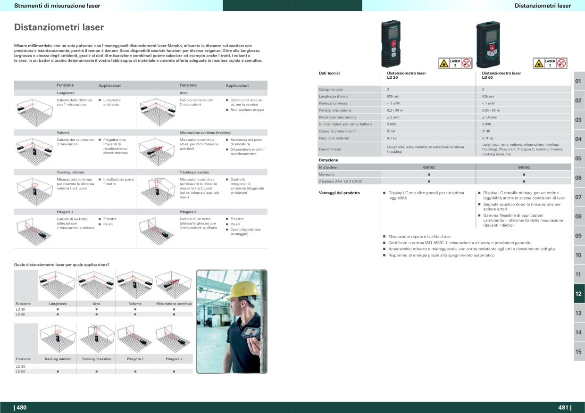The image size is (585, 413).
Task: Jump to chapter tab 09
Action: (579, 236)
